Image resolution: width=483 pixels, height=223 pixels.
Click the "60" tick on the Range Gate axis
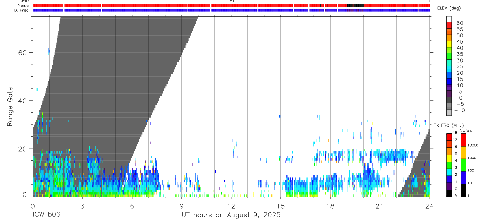(23, 52)
